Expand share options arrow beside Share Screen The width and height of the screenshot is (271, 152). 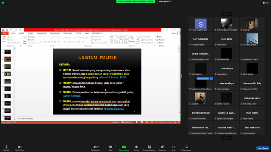129,147
